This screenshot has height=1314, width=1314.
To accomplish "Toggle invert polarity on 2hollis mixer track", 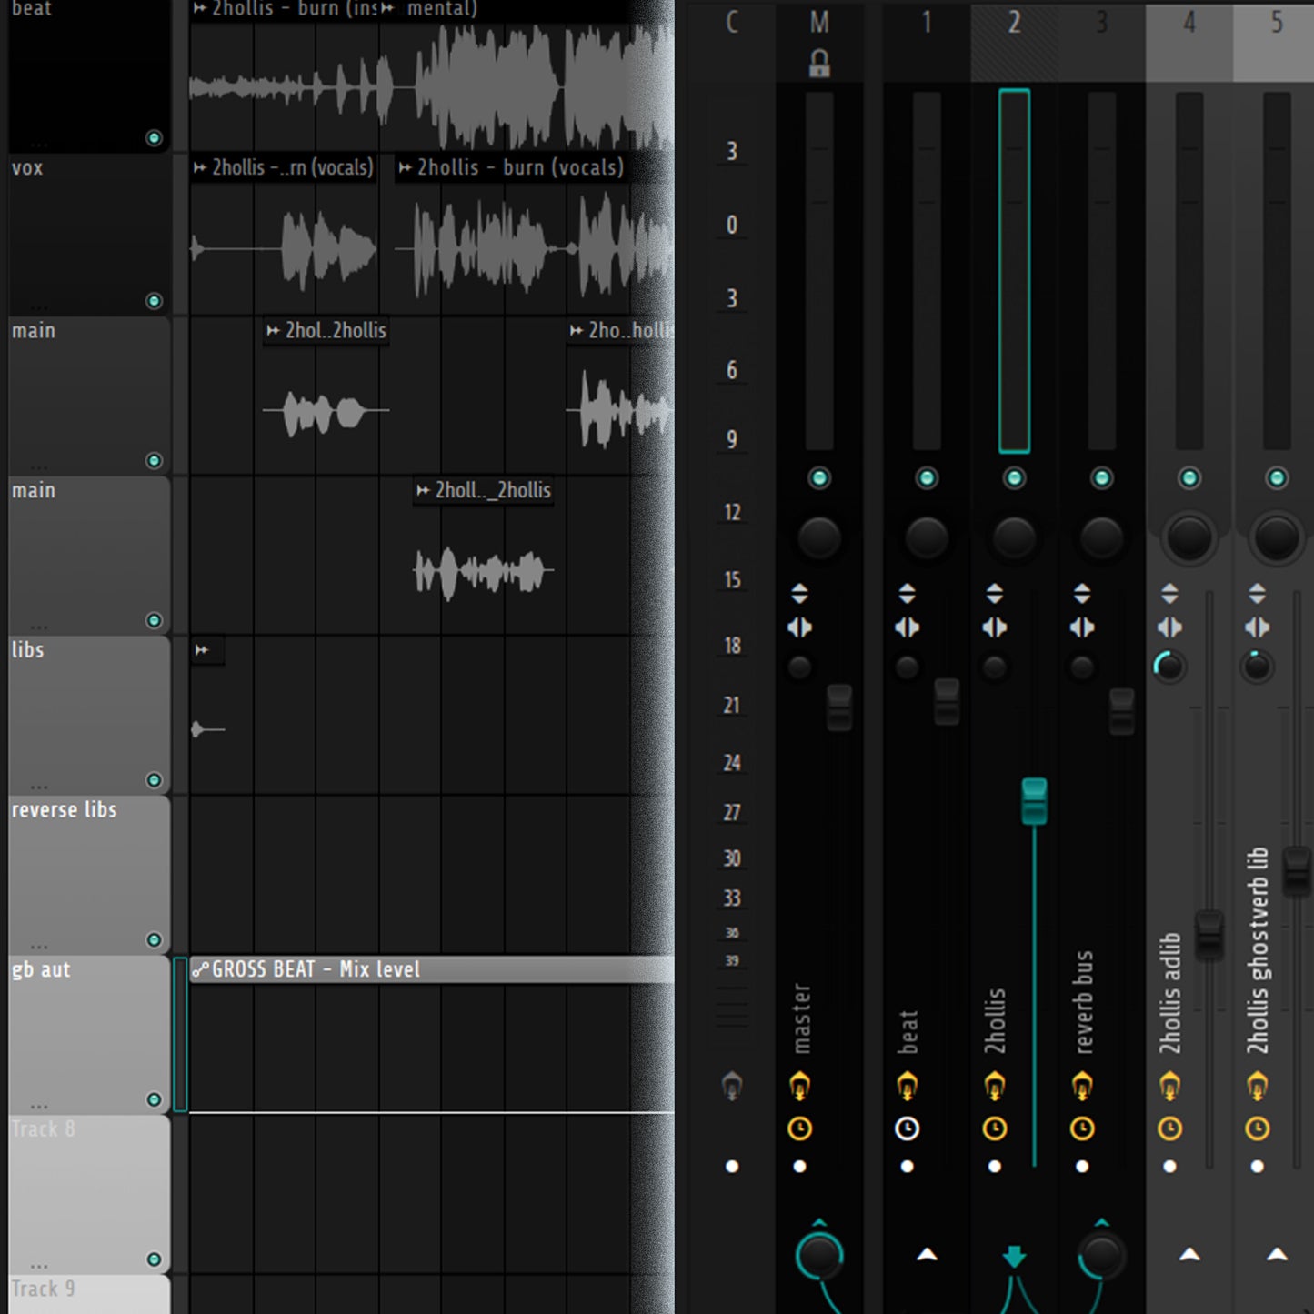I will point(995,594).
